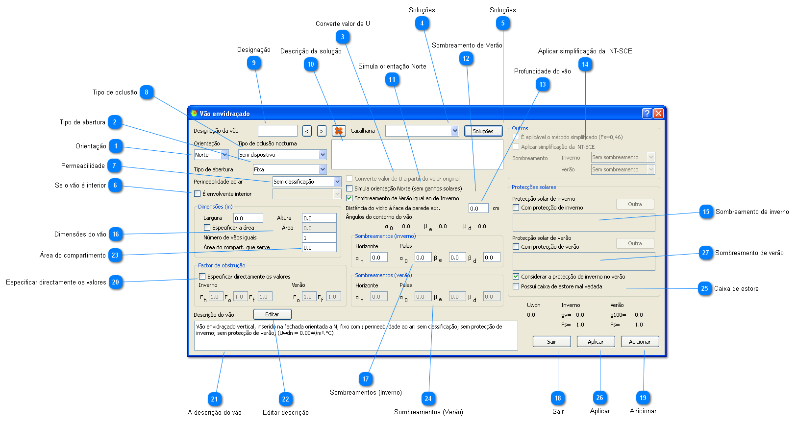
Task: Click callout badge 25 Caixa de estore
Action: (x=704, y=288)
